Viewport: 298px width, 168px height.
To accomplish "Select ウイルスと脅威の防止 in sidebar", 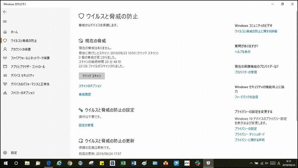I will pyautogui.click(x=24, y=41).
